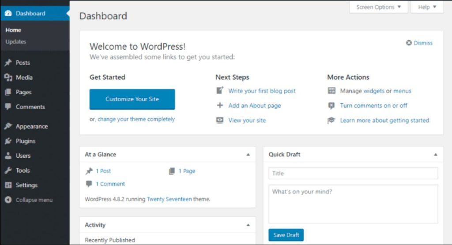
Task: Collapse the admin sidebar menu
Action: coord(29,200)
